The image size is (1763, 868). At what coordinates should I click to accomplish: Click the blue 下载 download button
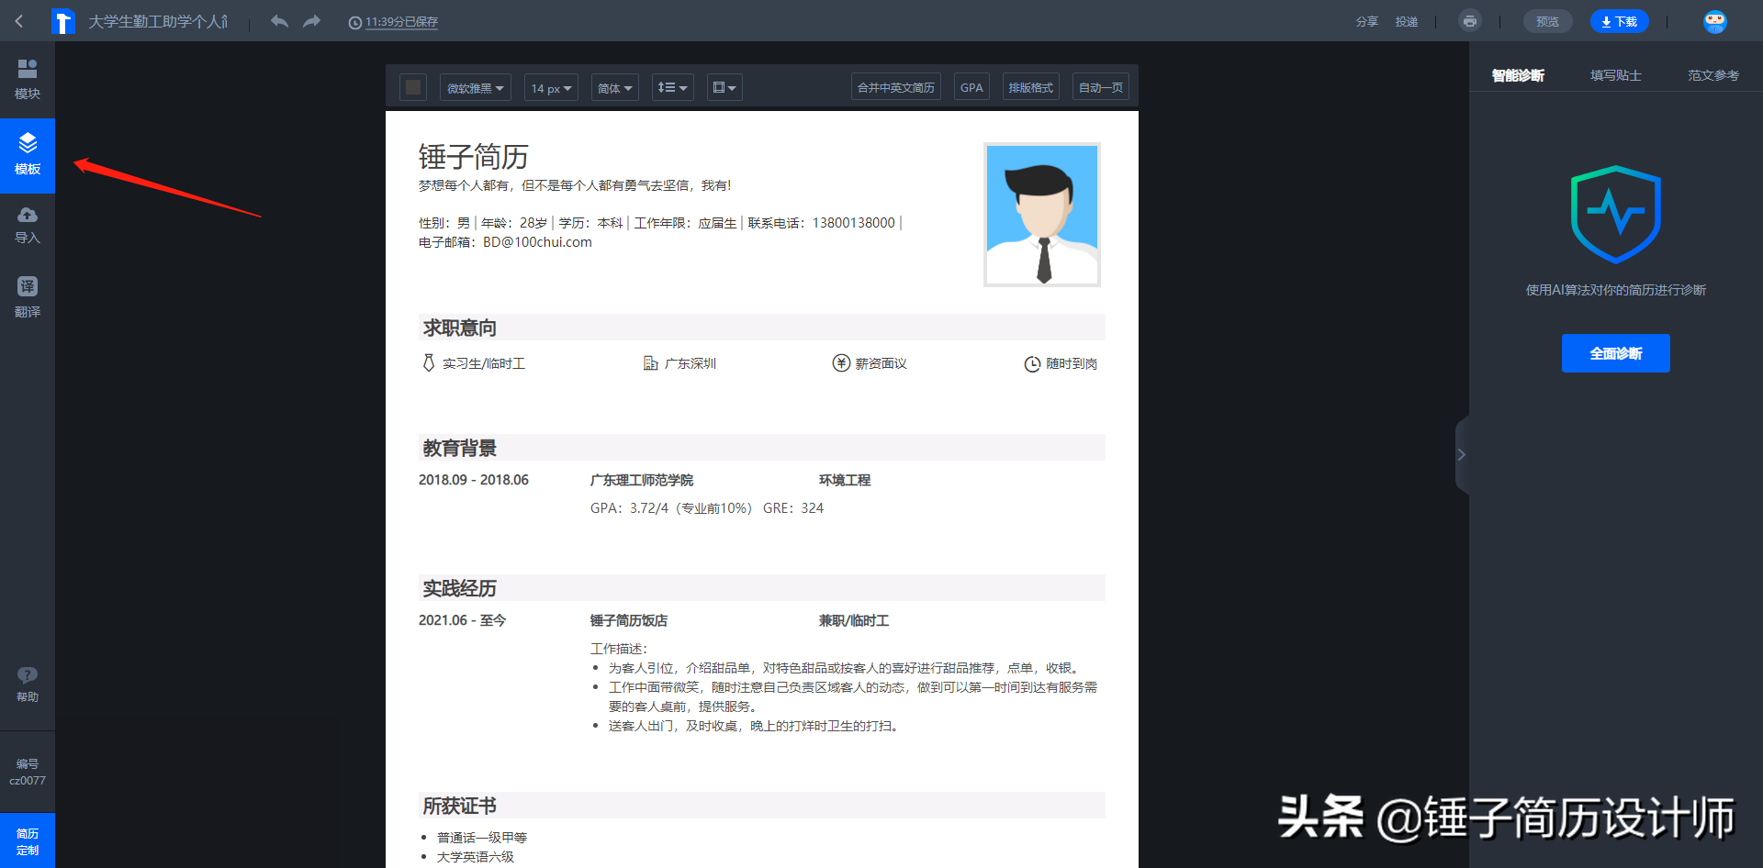pyautogui.click(x=1619, y=21)
